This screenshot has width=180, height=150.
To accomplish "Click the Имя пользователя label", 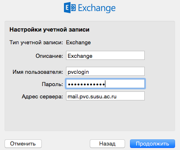I will [x=38, y=72].
